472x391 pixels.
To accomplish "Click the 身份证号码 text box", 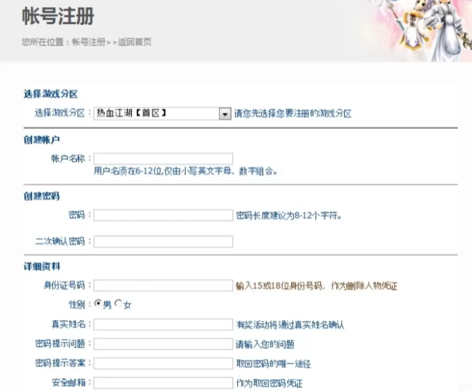I will pyautogui.click(x=163, y=286).
